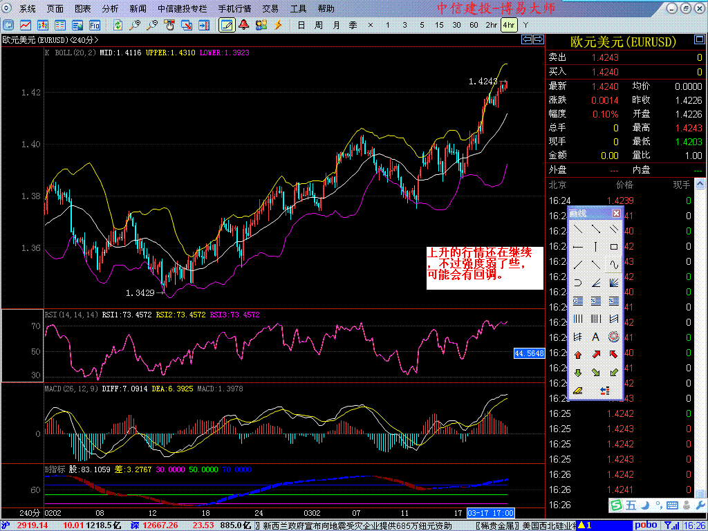Click the pobo status bar label
The width and height of the screenshot is (708, 531).
646,525
